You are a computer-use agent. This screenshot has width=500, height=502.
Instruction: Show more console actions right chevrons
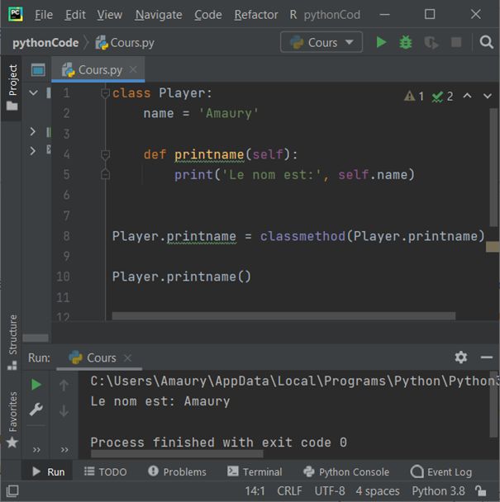(x=64, y=450)
